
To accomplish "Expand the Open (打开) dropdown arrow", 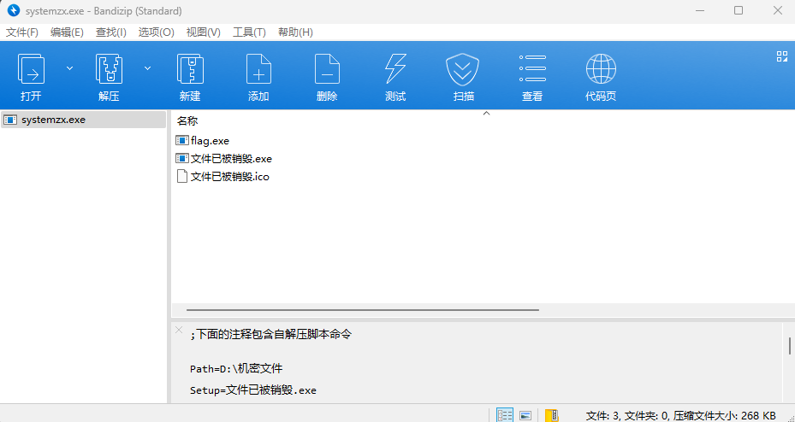I will click(x=70, y=68).
